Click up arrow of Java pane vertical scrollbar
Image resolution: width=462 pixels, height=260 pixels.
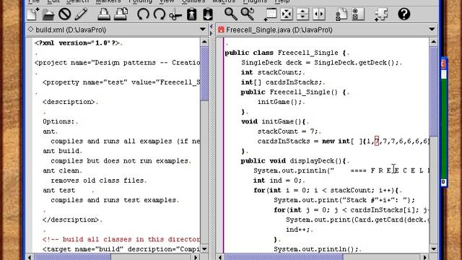pyautogui.click(x=433, y=42)
